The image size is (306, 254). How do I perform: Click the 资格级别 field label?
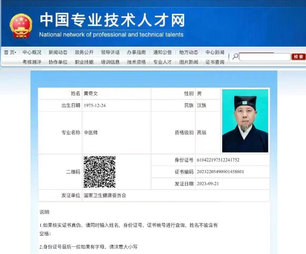pyautogui.click(x=184, y=132)
